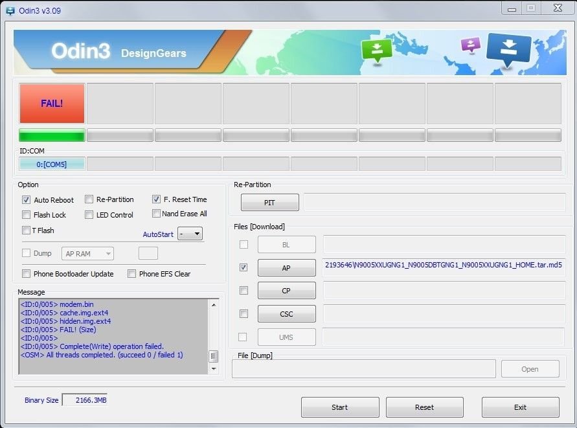This screenshot has height=428, width=577.
Task: Click the CSC file button
Action: point(287,314)
